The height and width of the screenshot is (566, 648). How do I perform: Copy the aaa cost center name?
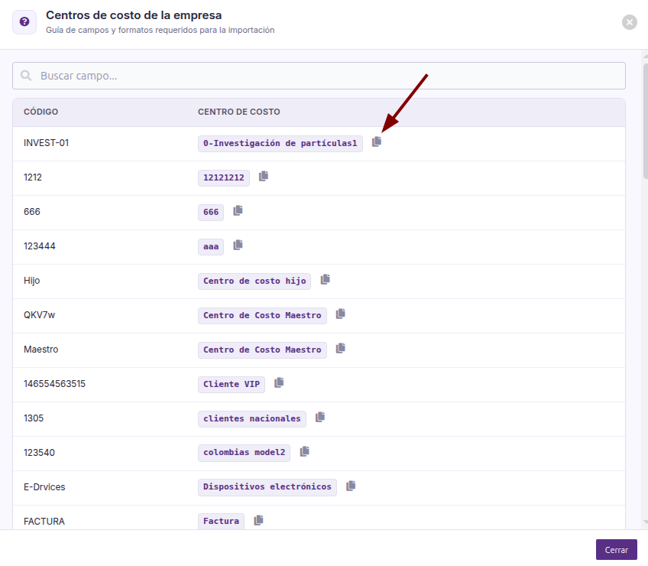pyautogui.click(x=238, y=245)
